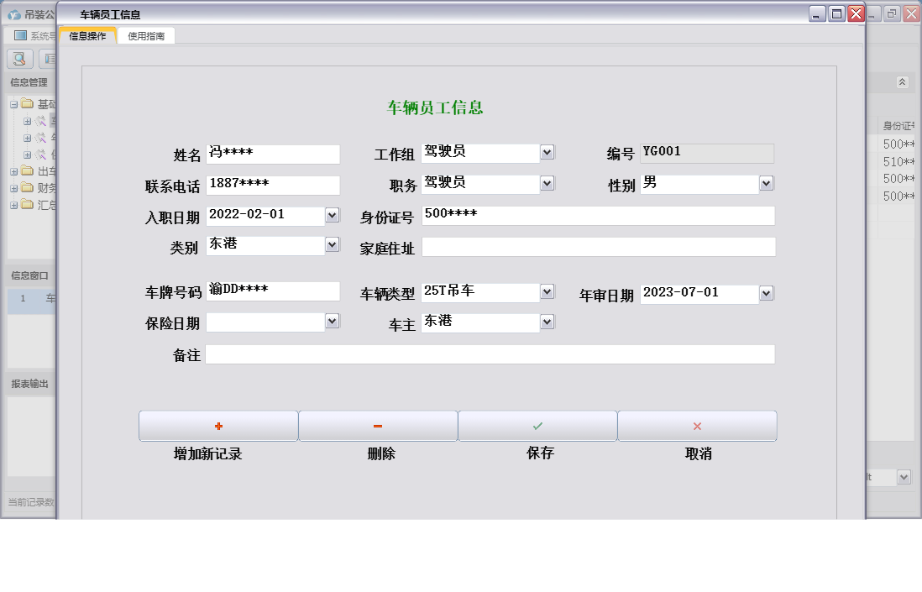The image size is (922, 592).
Task: Click the green checkmark icon to 保存
Action: 537,424
